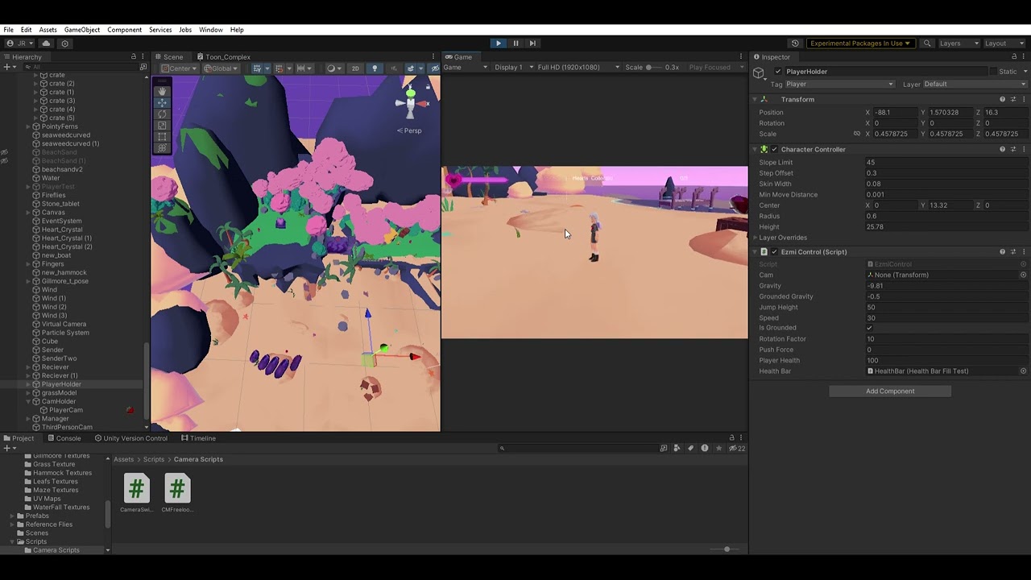This screenshot has width=1031, height=580.
Task: Click the Step frame button
Action: (532, 43)
